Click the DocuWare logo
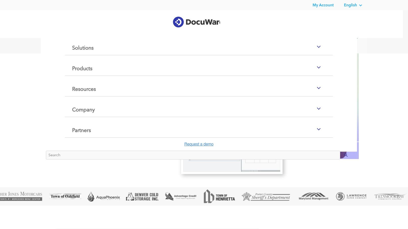Viewport: 408px width, 229px height. click(196, 22)
